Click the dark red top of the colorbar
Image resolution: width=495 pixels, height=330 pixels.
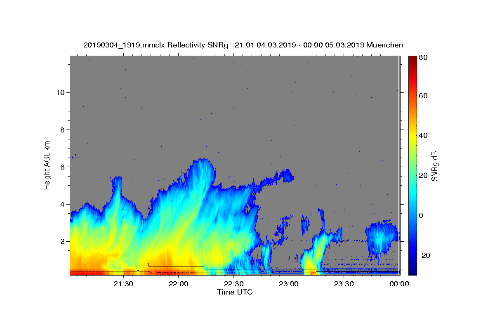click(412, 60)
